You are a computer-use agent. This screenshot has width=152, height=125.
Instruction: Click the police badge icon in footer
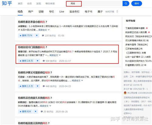tap(125, 93)
